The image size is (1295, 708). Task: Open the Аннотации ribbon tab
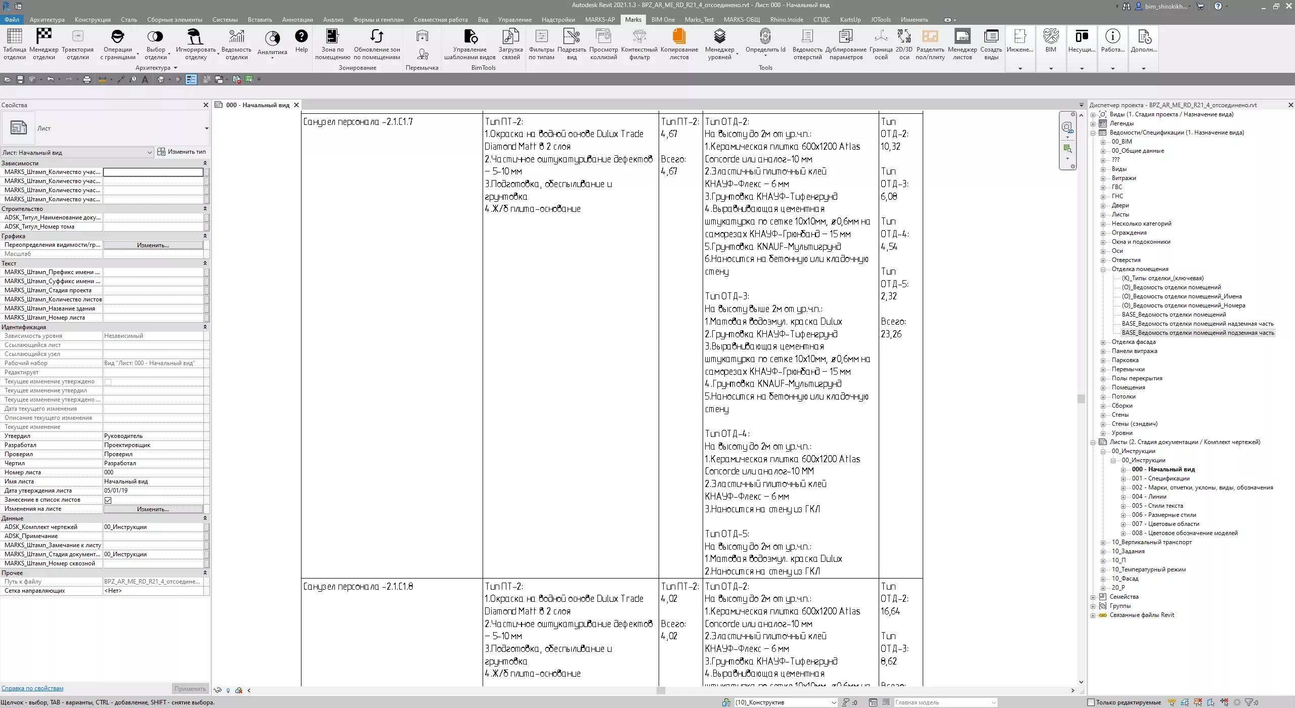[x=297, y=20]
